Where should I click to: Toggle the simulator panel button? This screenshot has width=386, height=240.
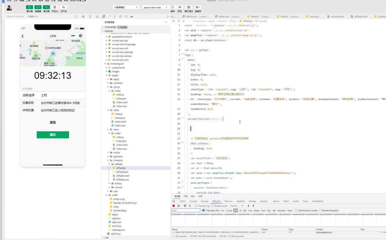30,7
